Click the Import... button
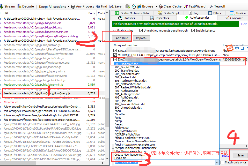248x166 pixels. [142, 38]
